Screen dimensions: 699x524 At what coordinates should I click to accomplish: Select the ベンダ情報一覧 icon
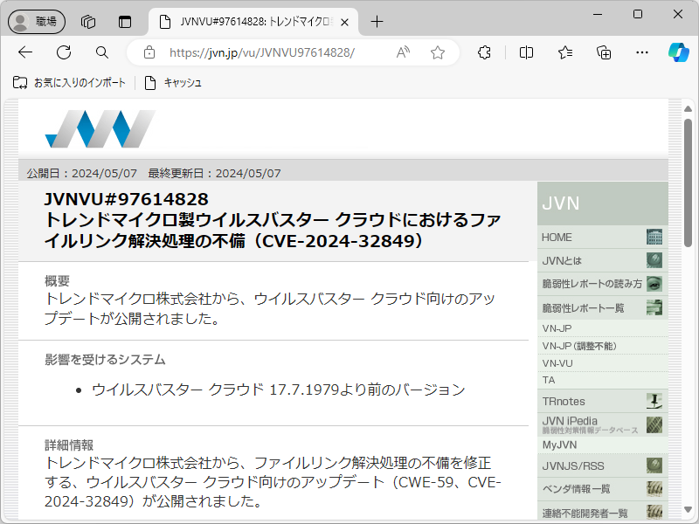click(654, 488)
